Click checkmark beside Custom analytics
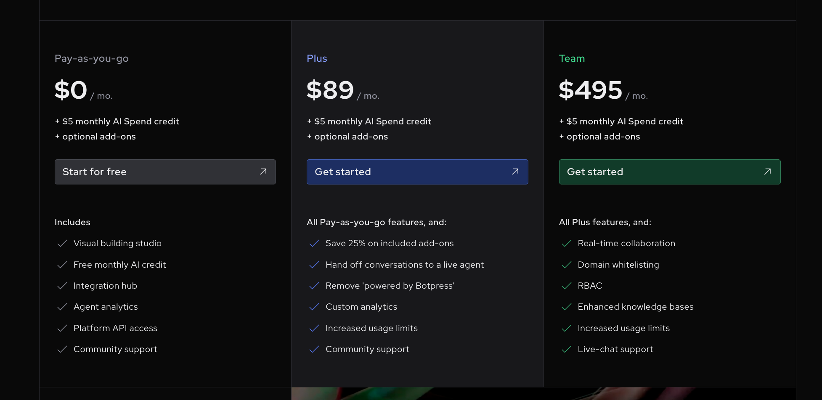Image resolution: width=822 pixels, height=400 pixels. (x=314, y=307)
